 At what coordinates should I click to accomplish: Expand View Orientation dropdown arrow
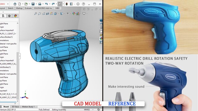click(x=58, y=14)
